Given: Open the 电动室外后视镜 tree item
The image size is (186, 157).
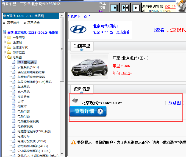Looking at the screenshot, I should coord(28,121).
